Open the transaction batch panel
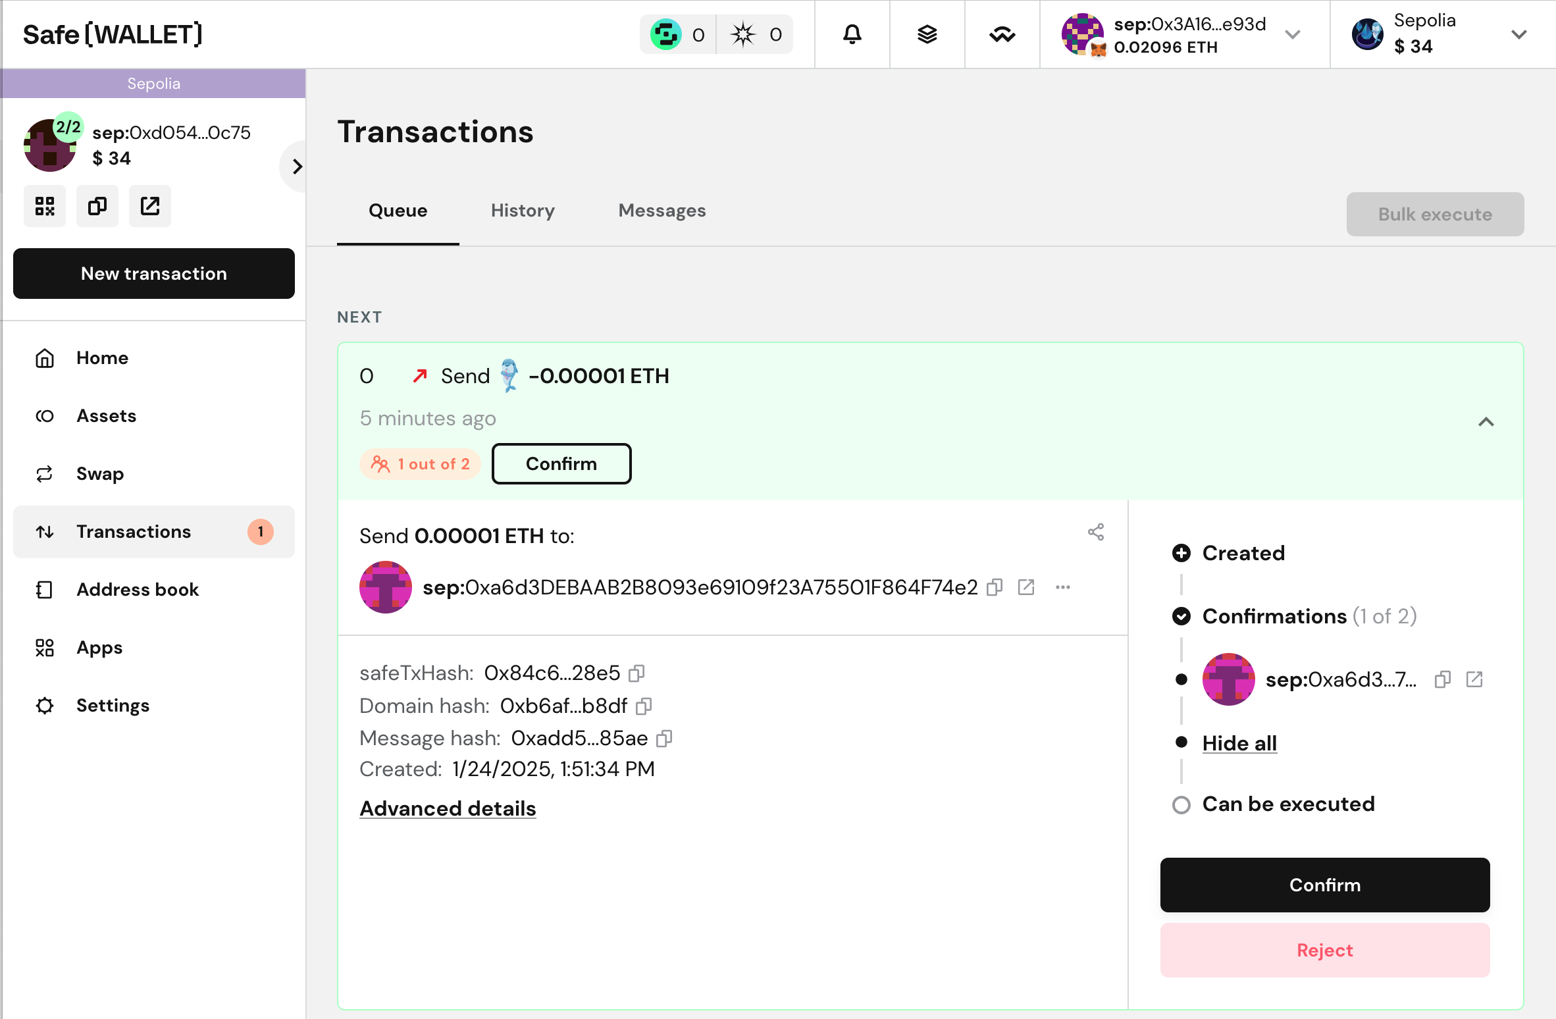 point(927,34)
